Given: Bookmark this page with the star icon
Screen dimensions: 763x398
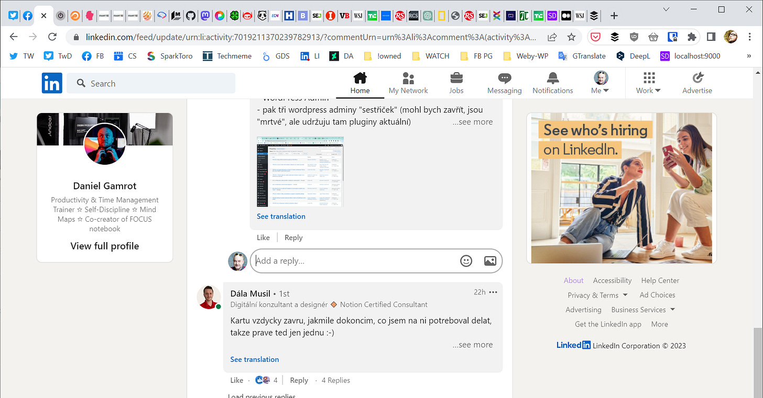Looking at the screenshot, I should (x=571, y=37).
